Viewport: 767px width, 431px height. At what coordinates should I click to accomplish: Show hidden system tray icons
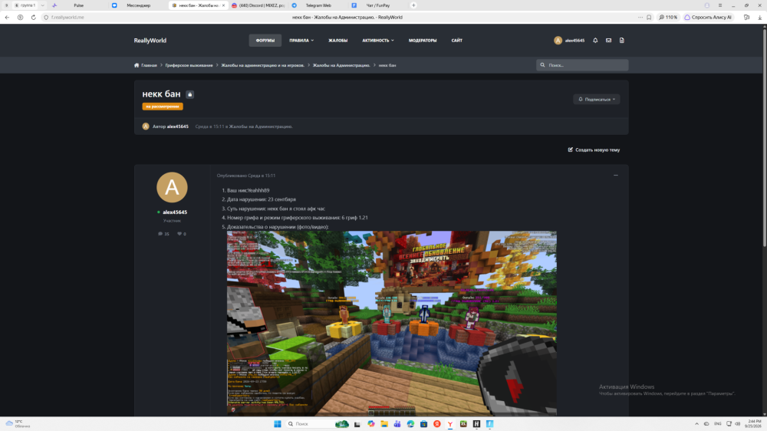(696, 423)
